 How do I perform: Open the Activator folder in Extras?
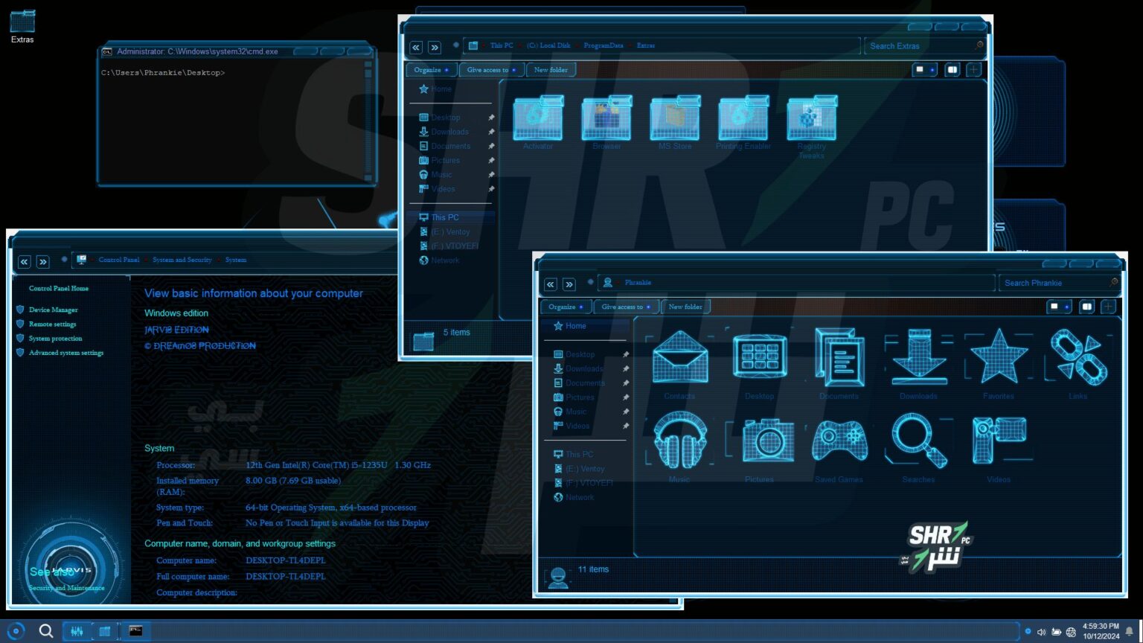click(537, 119)
